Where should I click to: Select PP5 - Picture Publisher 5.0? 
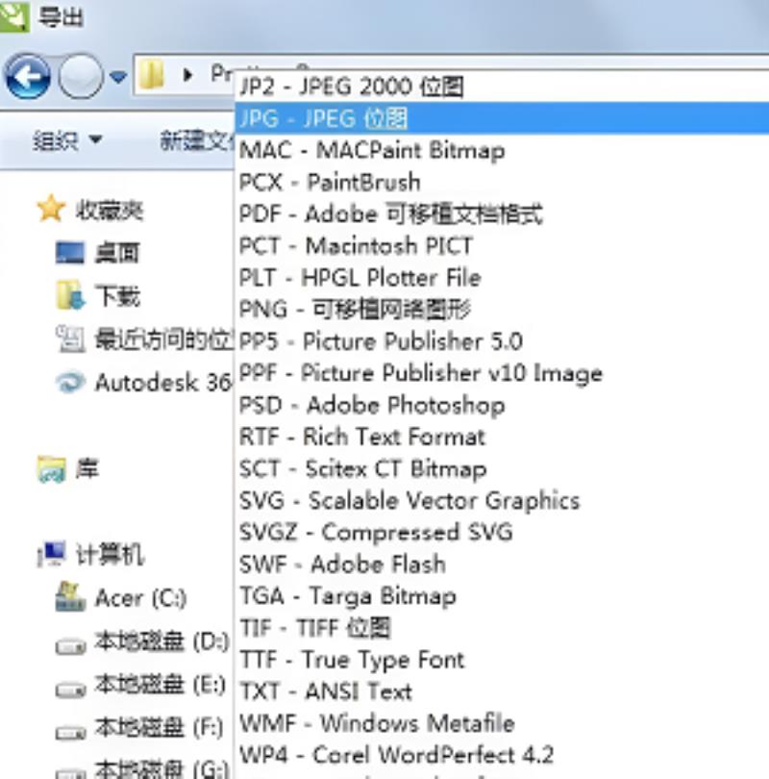pos(502,341)
